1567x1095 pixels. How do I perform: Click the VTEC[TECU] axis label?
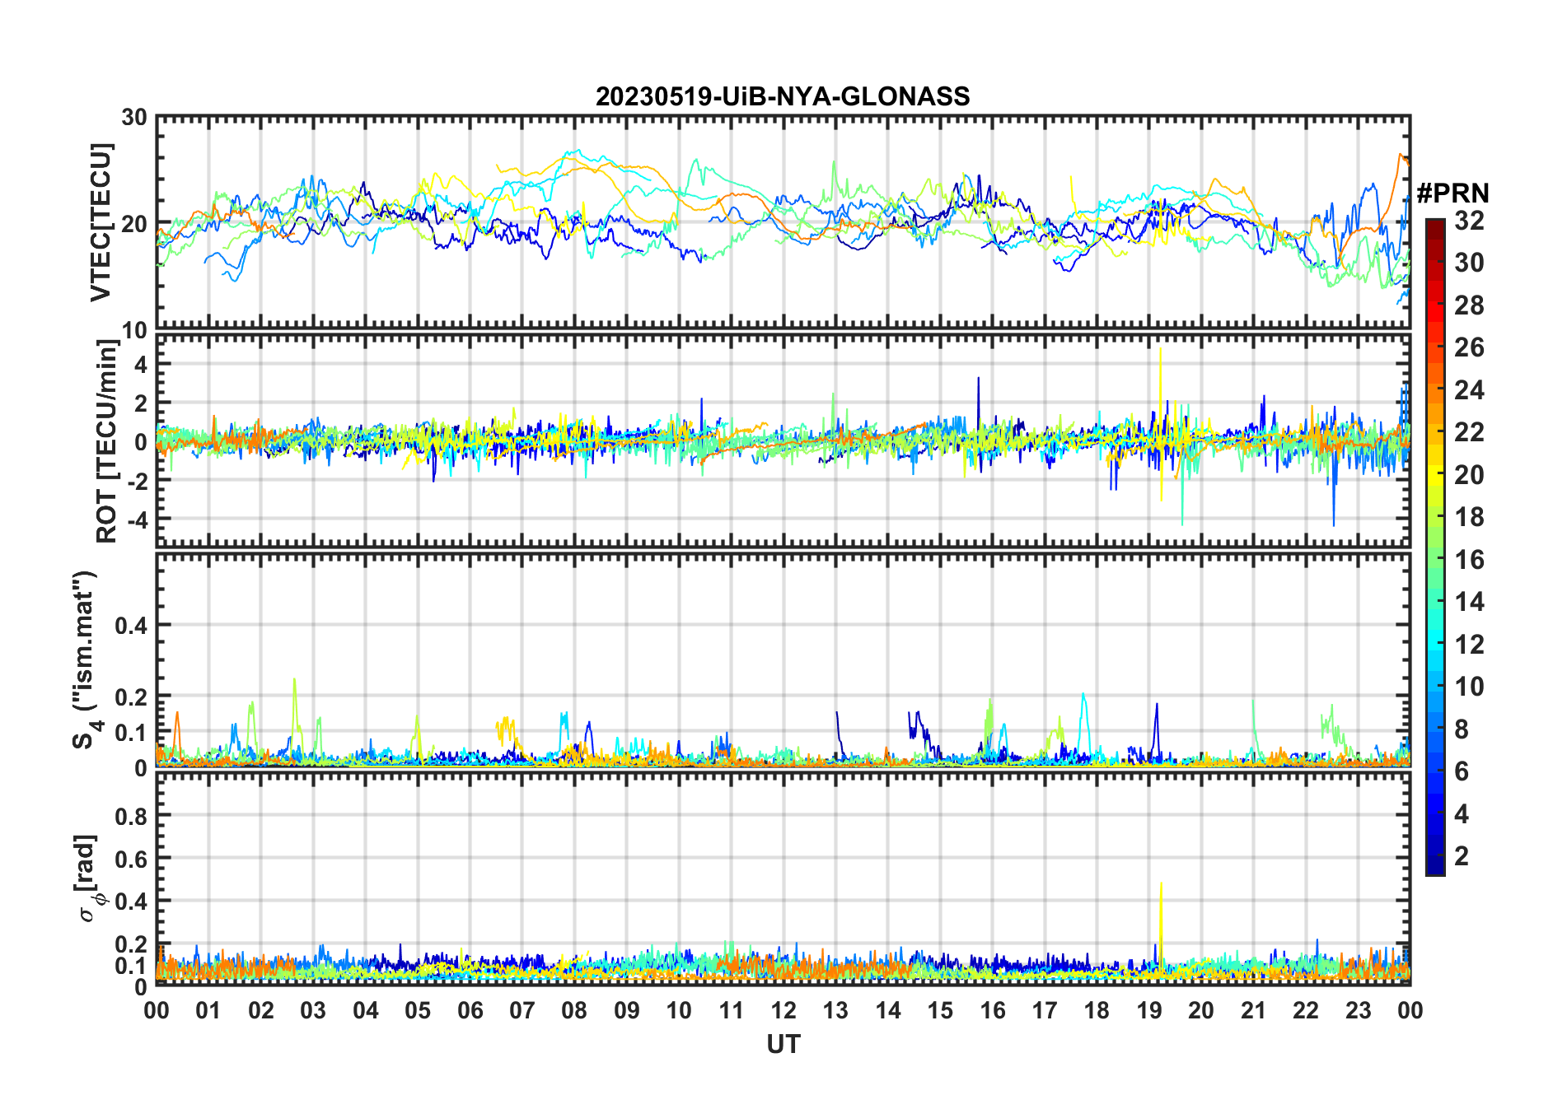pos(101,222)
